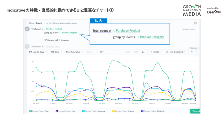This screenshot has height=118, width=224.
Task: Click the interval calendar icon beside Daily
Action: [52, 52]
